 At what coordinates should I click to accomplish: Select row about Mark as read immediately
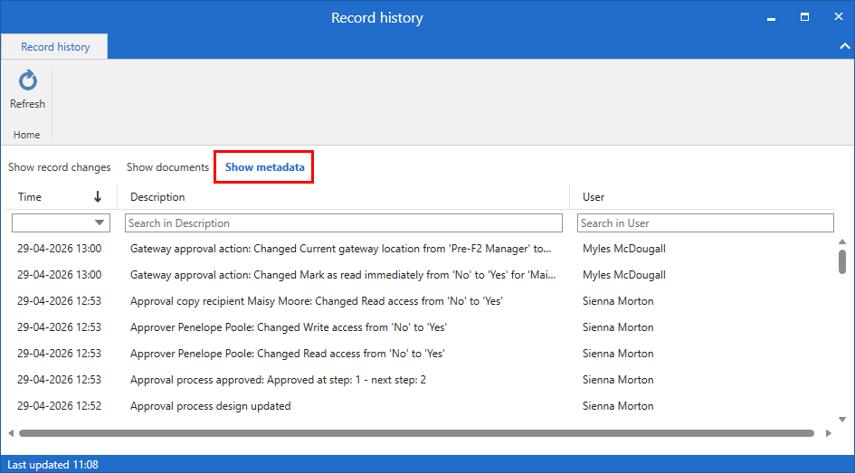click(x=420, y=275)
